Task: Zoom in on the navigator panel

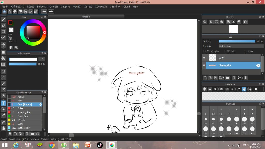Action: [x=211, y=22]
